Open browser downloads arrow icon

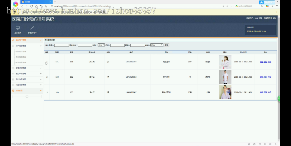pyautogui.click(x=272, y=6)
